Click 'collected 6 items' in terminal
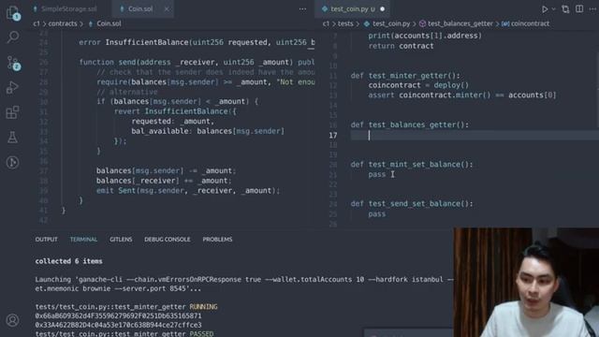Screen dimensions: 599x337 68,261
